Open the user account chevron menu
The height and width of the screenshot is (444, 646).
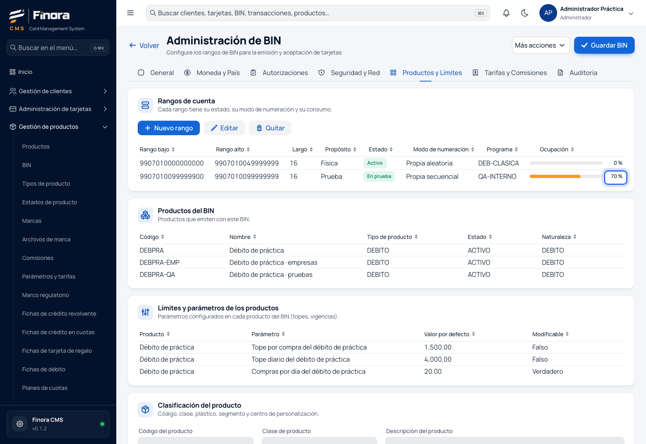(631, 13)
